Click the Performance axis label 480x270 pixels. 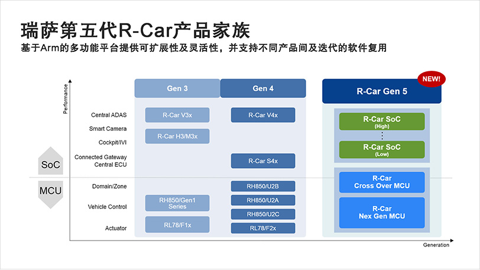(x=65, y=99)
